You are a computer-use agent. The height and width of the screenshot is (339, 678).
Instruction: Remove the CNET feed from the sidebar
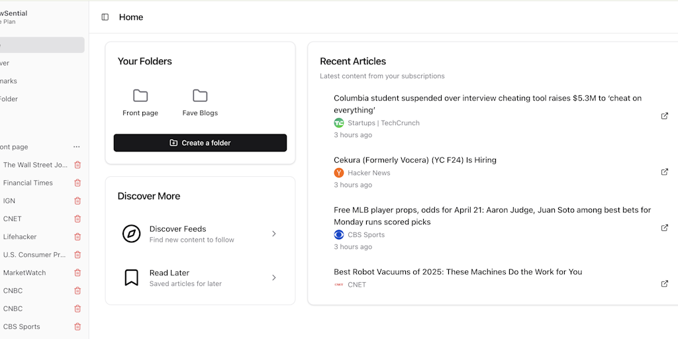[x=77, y=218]
